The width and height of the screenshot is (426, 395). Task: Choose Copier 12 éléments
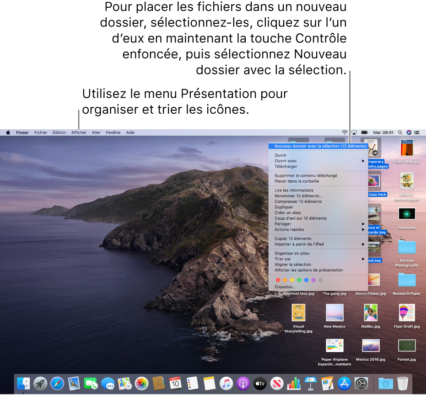pos(318,238)
